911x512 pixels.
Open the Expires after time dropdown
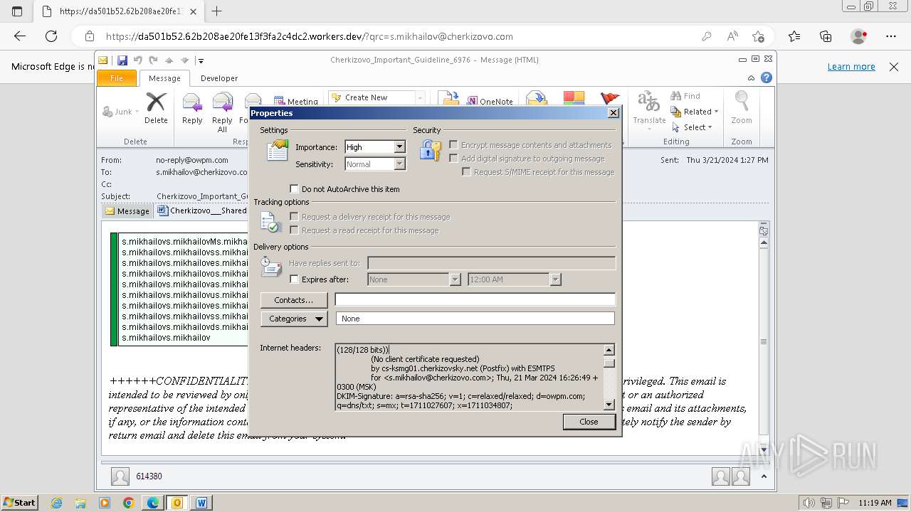pyautogui.click(x=555, y=279)
